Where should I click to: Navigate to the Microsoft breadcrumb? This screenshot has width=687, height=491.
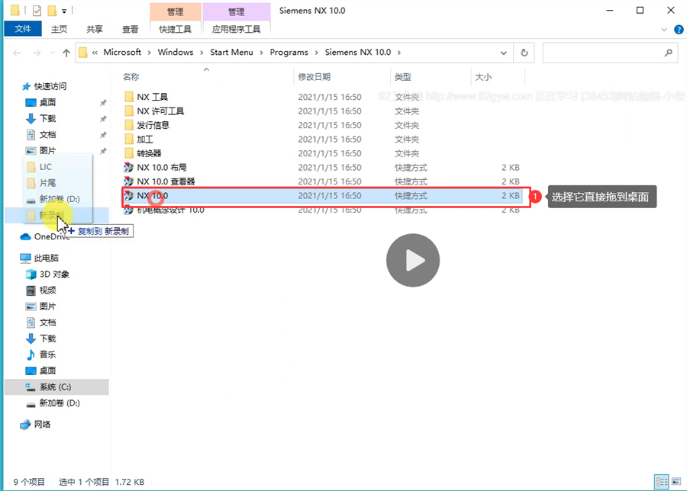coord(122,52)
